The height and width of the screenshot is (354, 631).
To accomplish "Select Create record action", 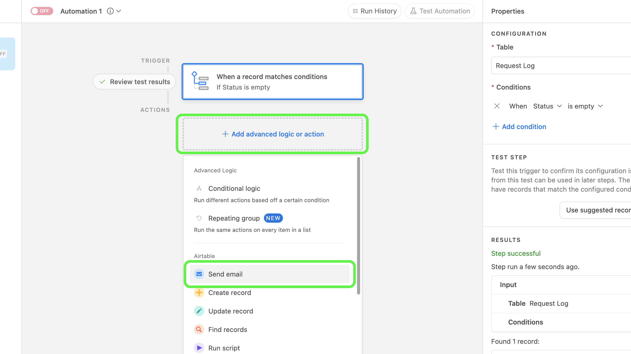I will [x=269, y=293].
